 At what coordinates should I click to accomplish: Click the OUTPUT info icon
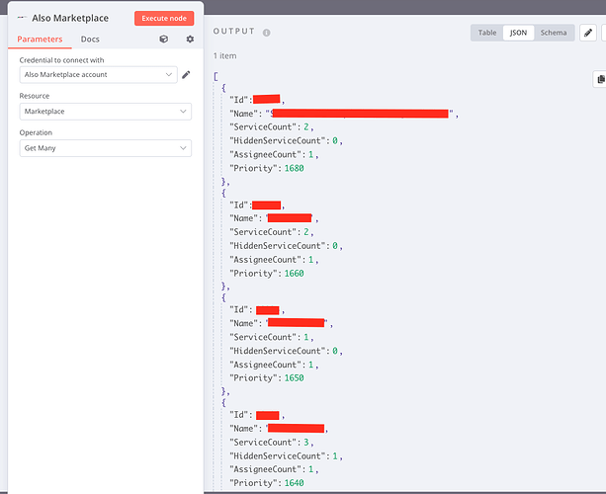pos(266,33)
